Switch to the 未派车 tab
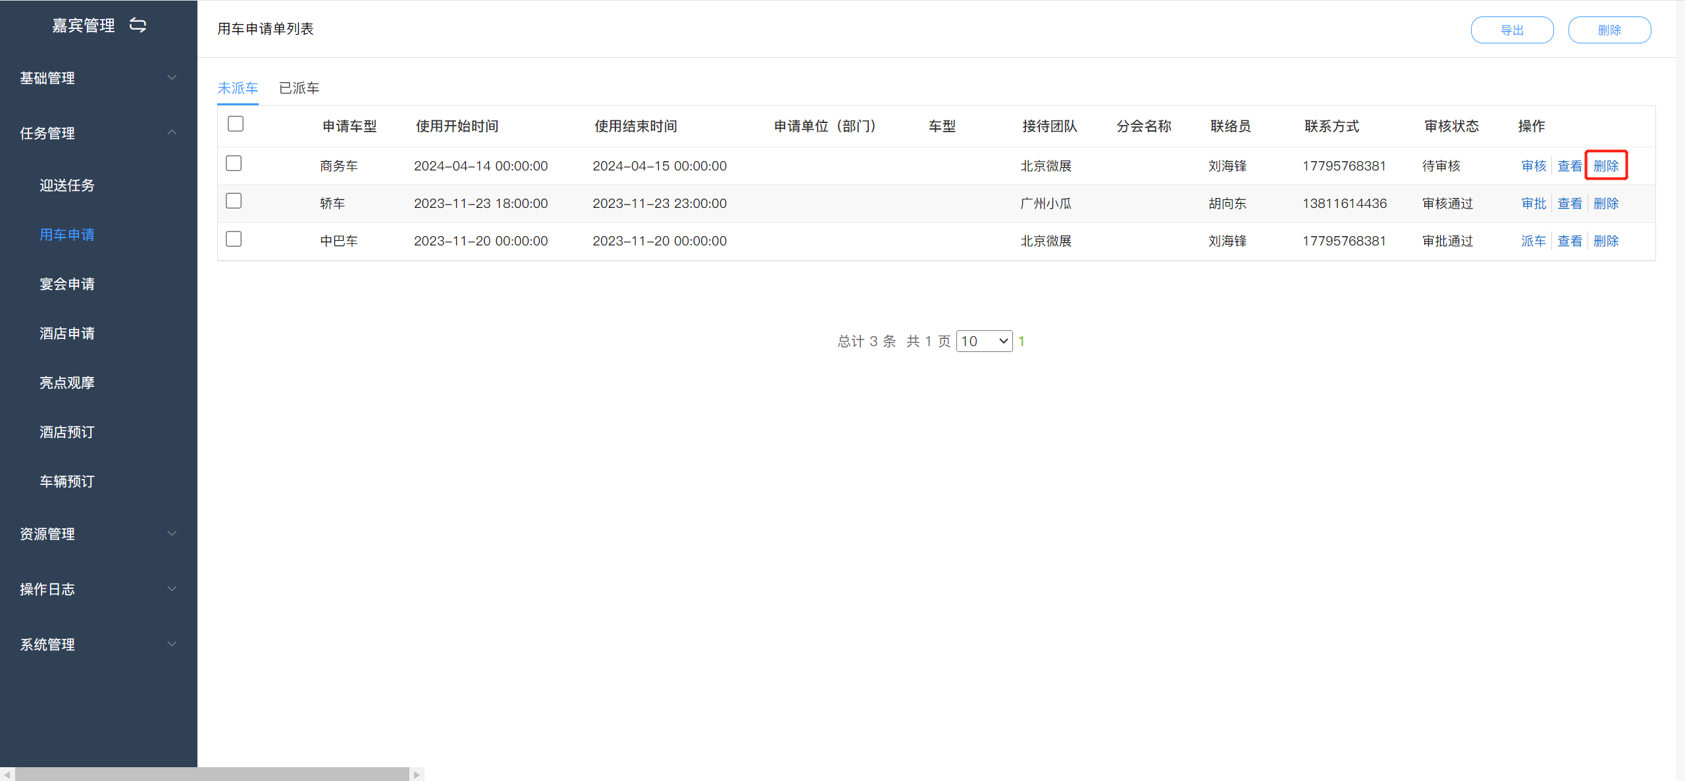The height and width of the screenshot is (781, 1685). 238,88
